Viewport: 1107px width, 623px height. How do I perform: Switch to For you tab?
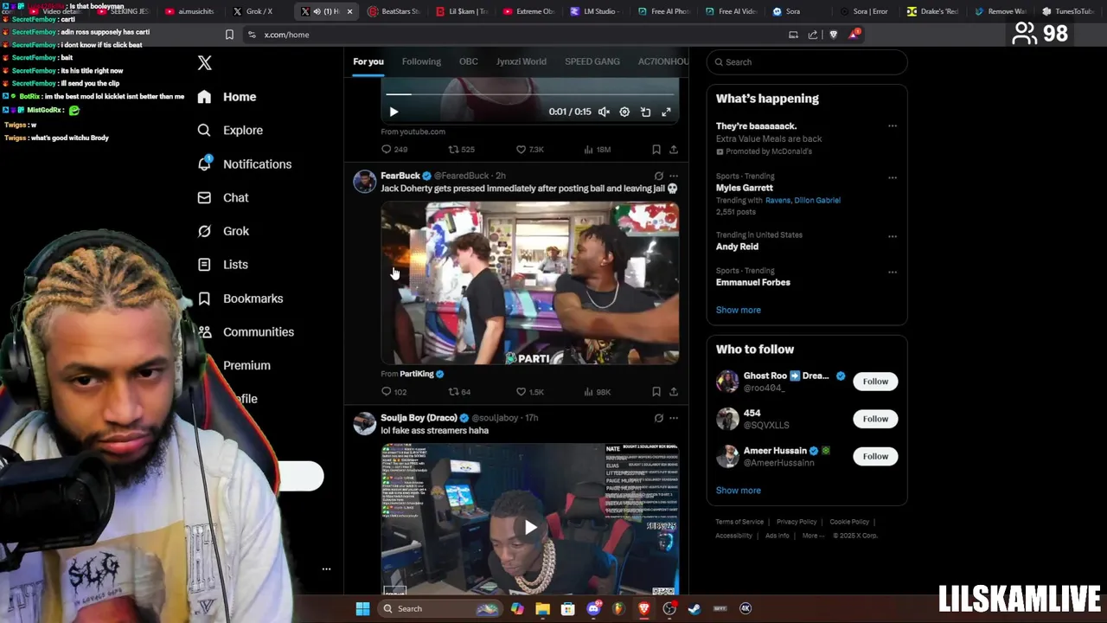click(368, 61)
